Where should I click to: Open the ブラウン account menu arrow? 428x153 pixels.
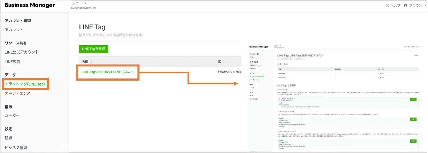pos(425,5)
